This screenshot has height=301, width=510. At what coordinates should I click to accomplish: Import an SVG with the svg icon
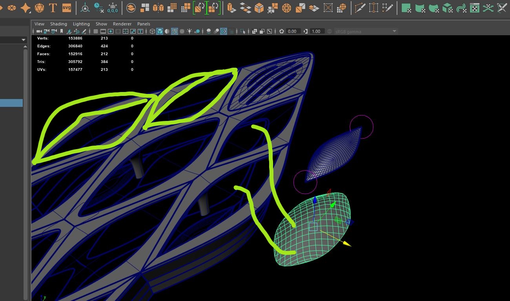pos(67,7)
